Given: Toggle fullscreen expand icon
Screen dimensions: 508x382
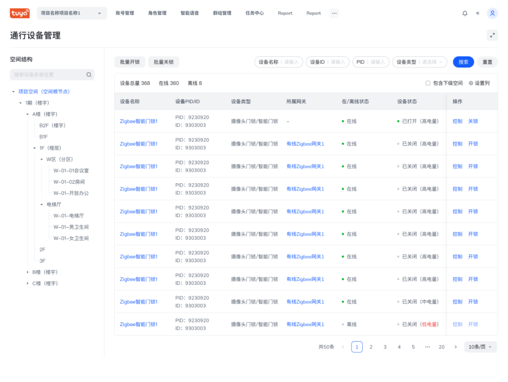Looking at the screenshot, I should 492,35.
